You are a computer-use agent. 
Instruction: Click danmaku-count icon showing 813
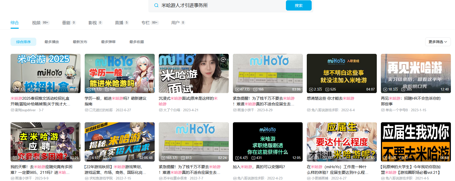183,158
